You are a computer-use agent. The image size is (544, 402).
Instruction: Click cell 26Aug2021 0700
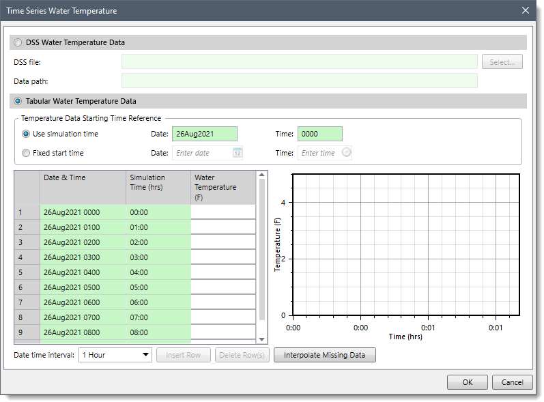83,317
